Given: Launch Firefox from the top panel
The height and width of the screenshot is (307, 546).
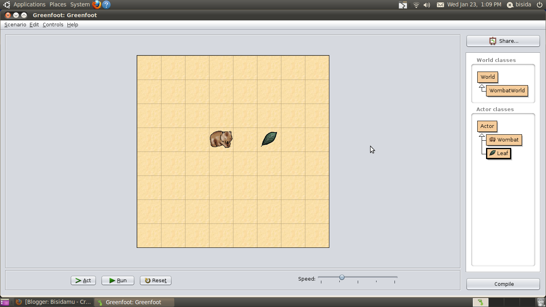Looking at the screenshot, I should (97, 5).
